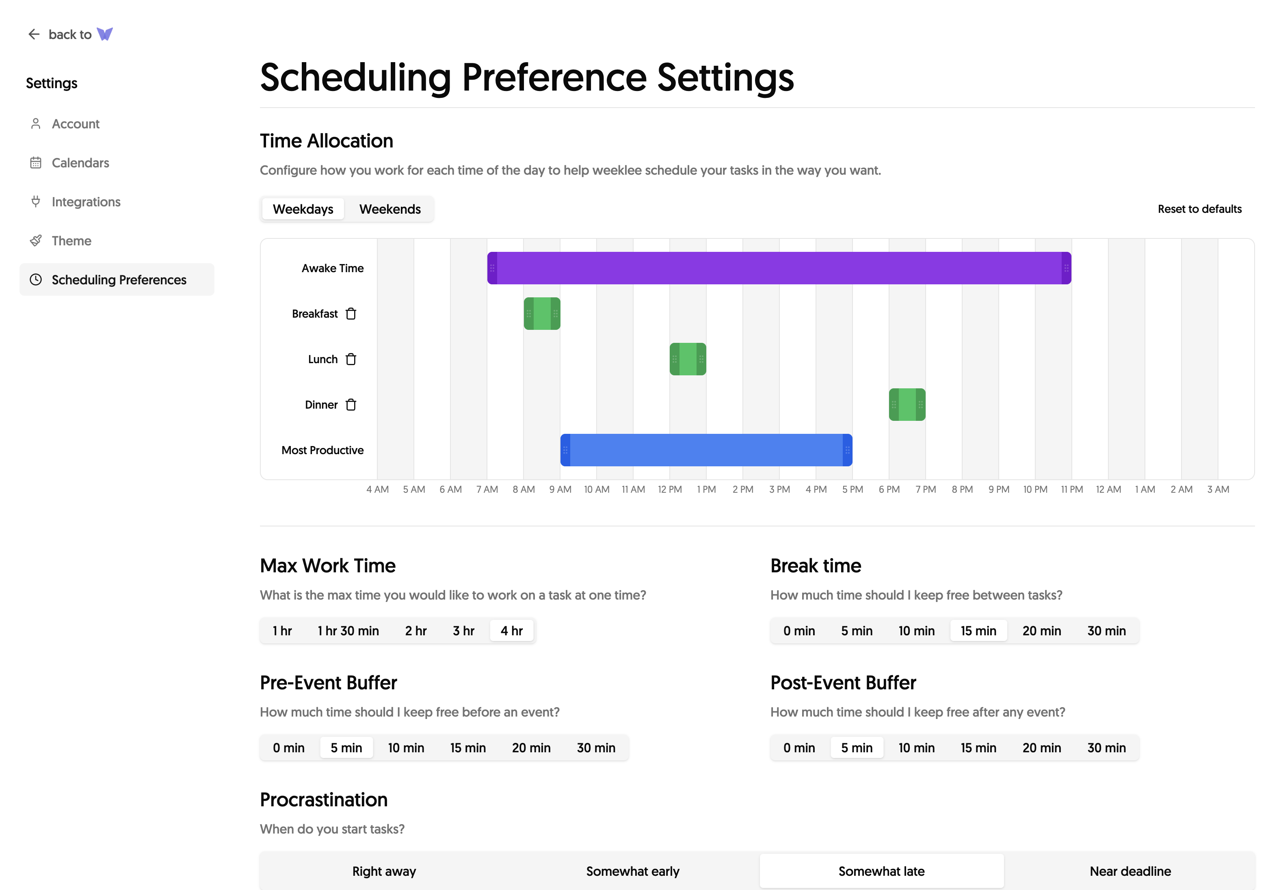Click the purple Awake Time bar
1281x890 pixels.
point(779,268)
